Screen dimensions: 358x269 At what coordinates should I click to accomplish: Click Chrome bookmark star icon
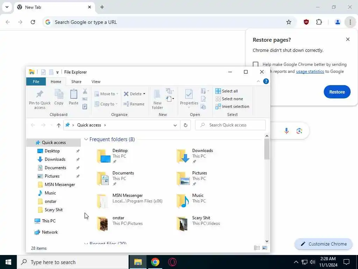point(288,22)
